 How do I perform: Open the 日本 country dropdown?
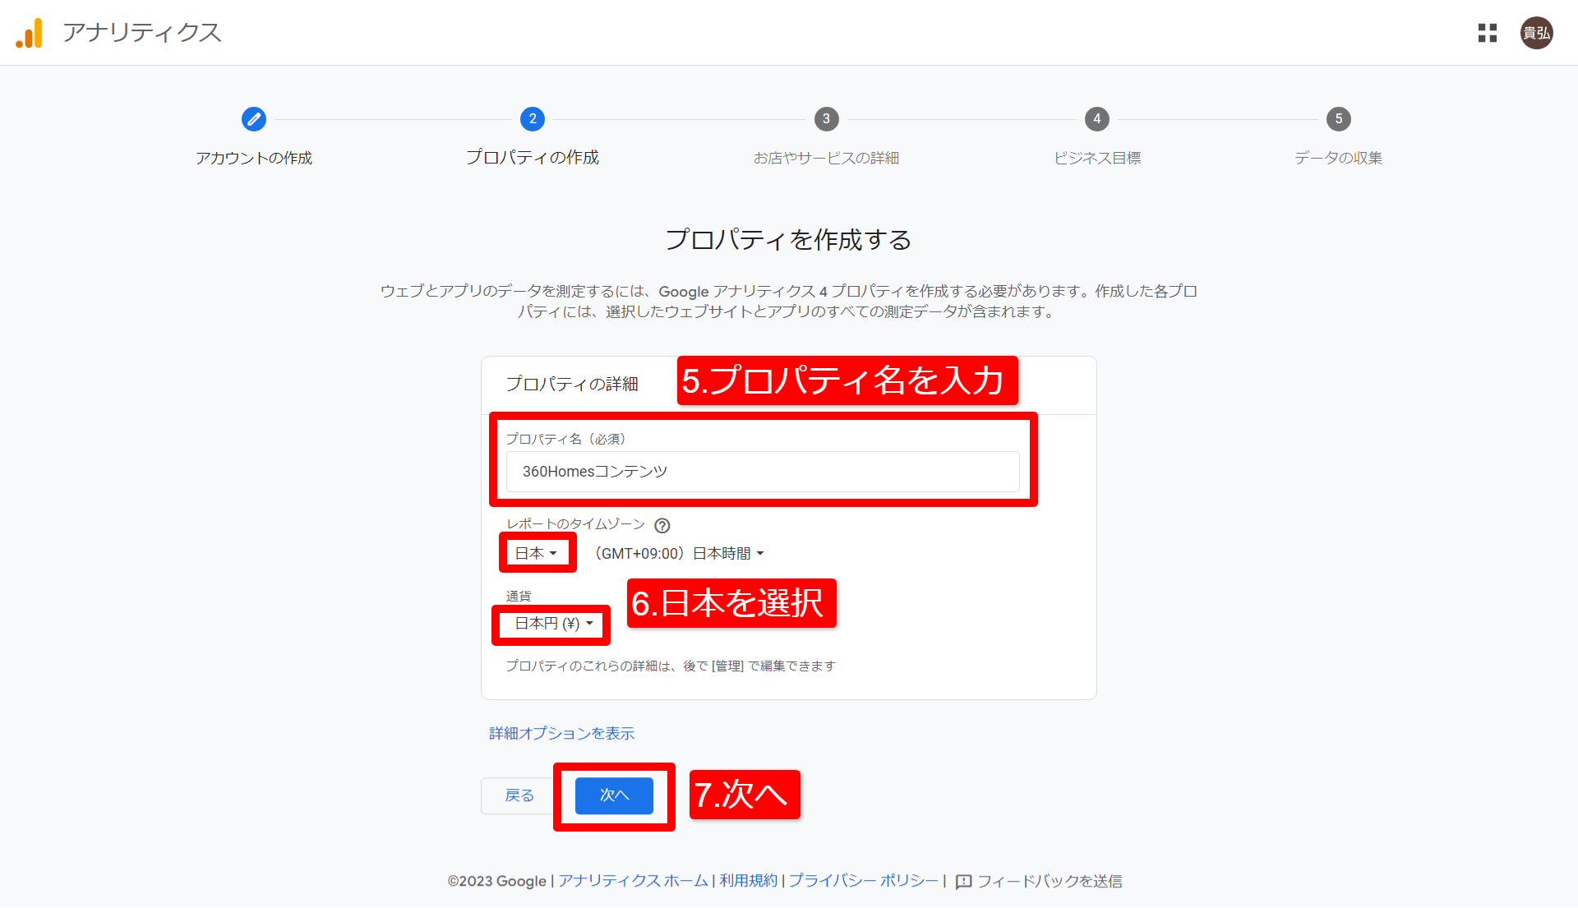[536, 553]
